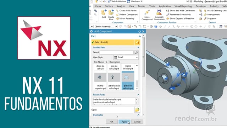
Task: Click the Open folder icon
Action: pos(137,110)
